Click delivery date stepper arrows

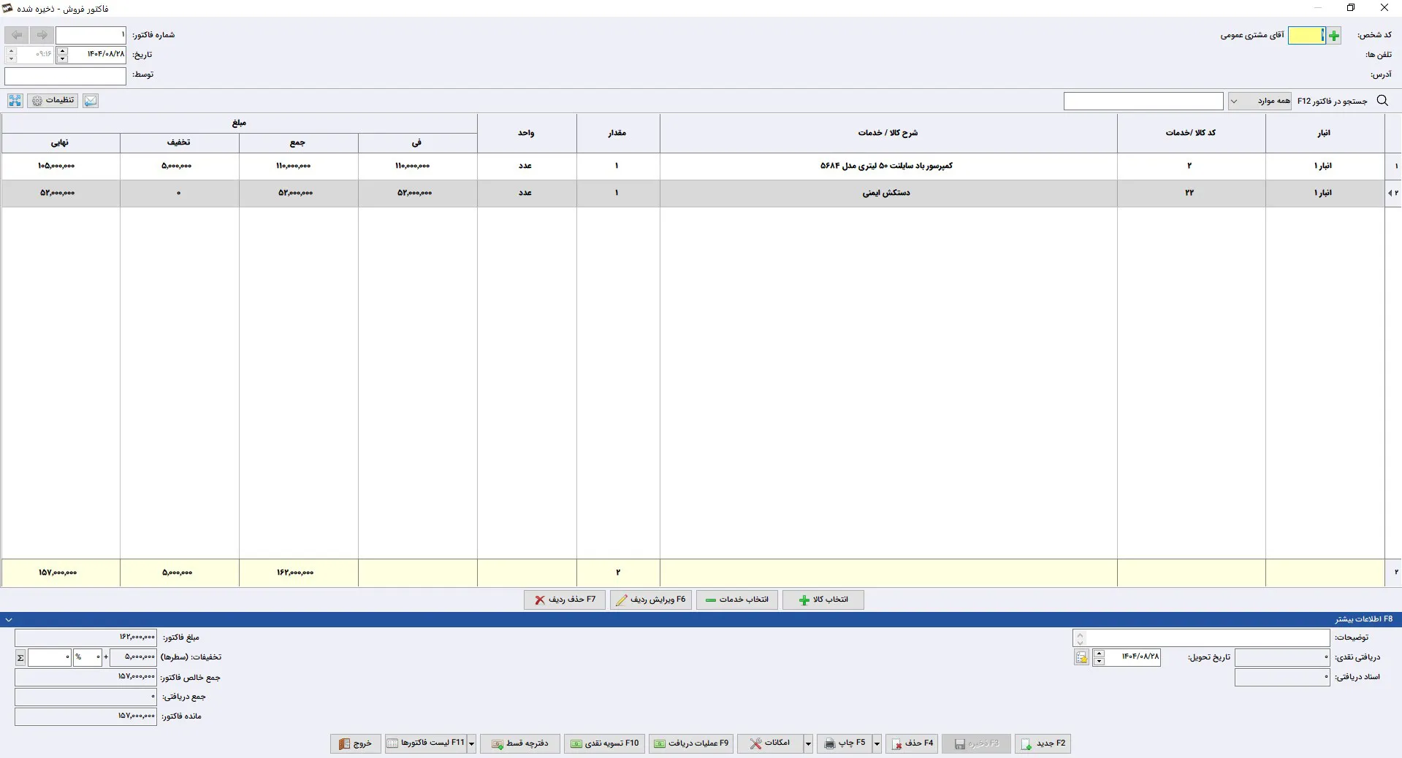point(1099,658)
